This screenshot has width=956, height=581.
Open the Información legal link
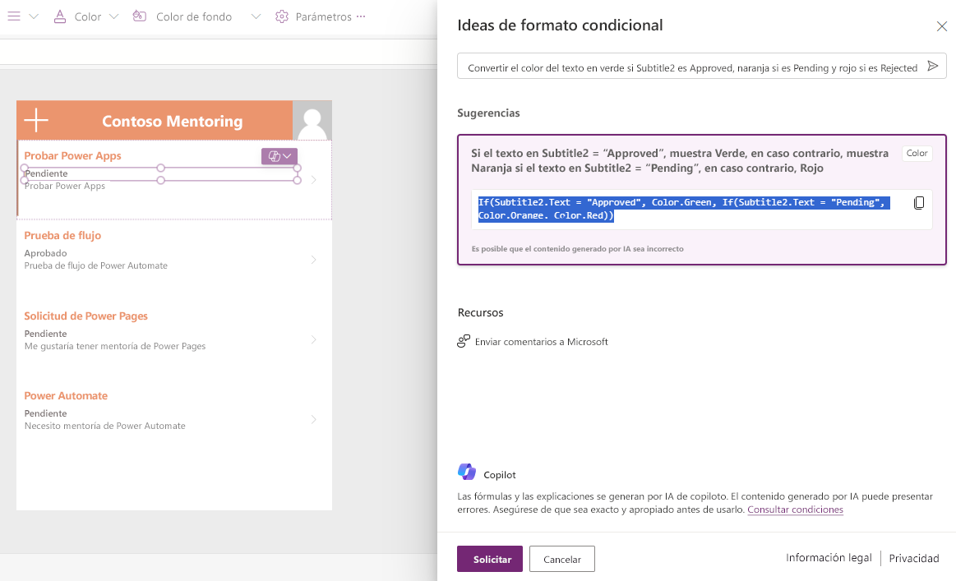tap(829, 558)
